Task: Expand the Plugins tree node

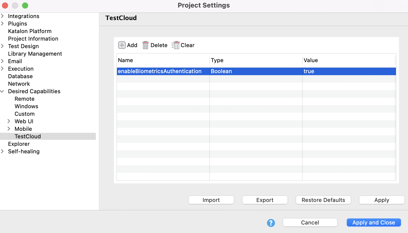Action: point(2,24)
